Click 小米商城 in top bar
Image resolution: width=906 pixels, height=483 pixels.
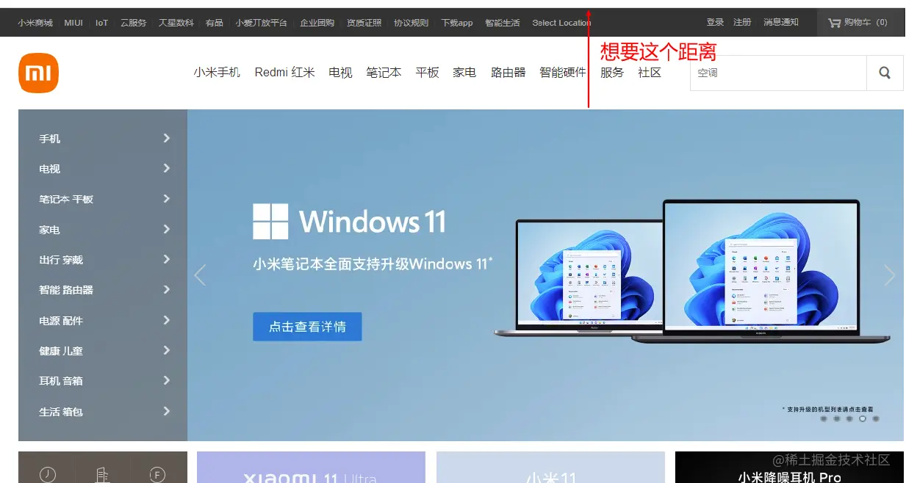(35, 23)
